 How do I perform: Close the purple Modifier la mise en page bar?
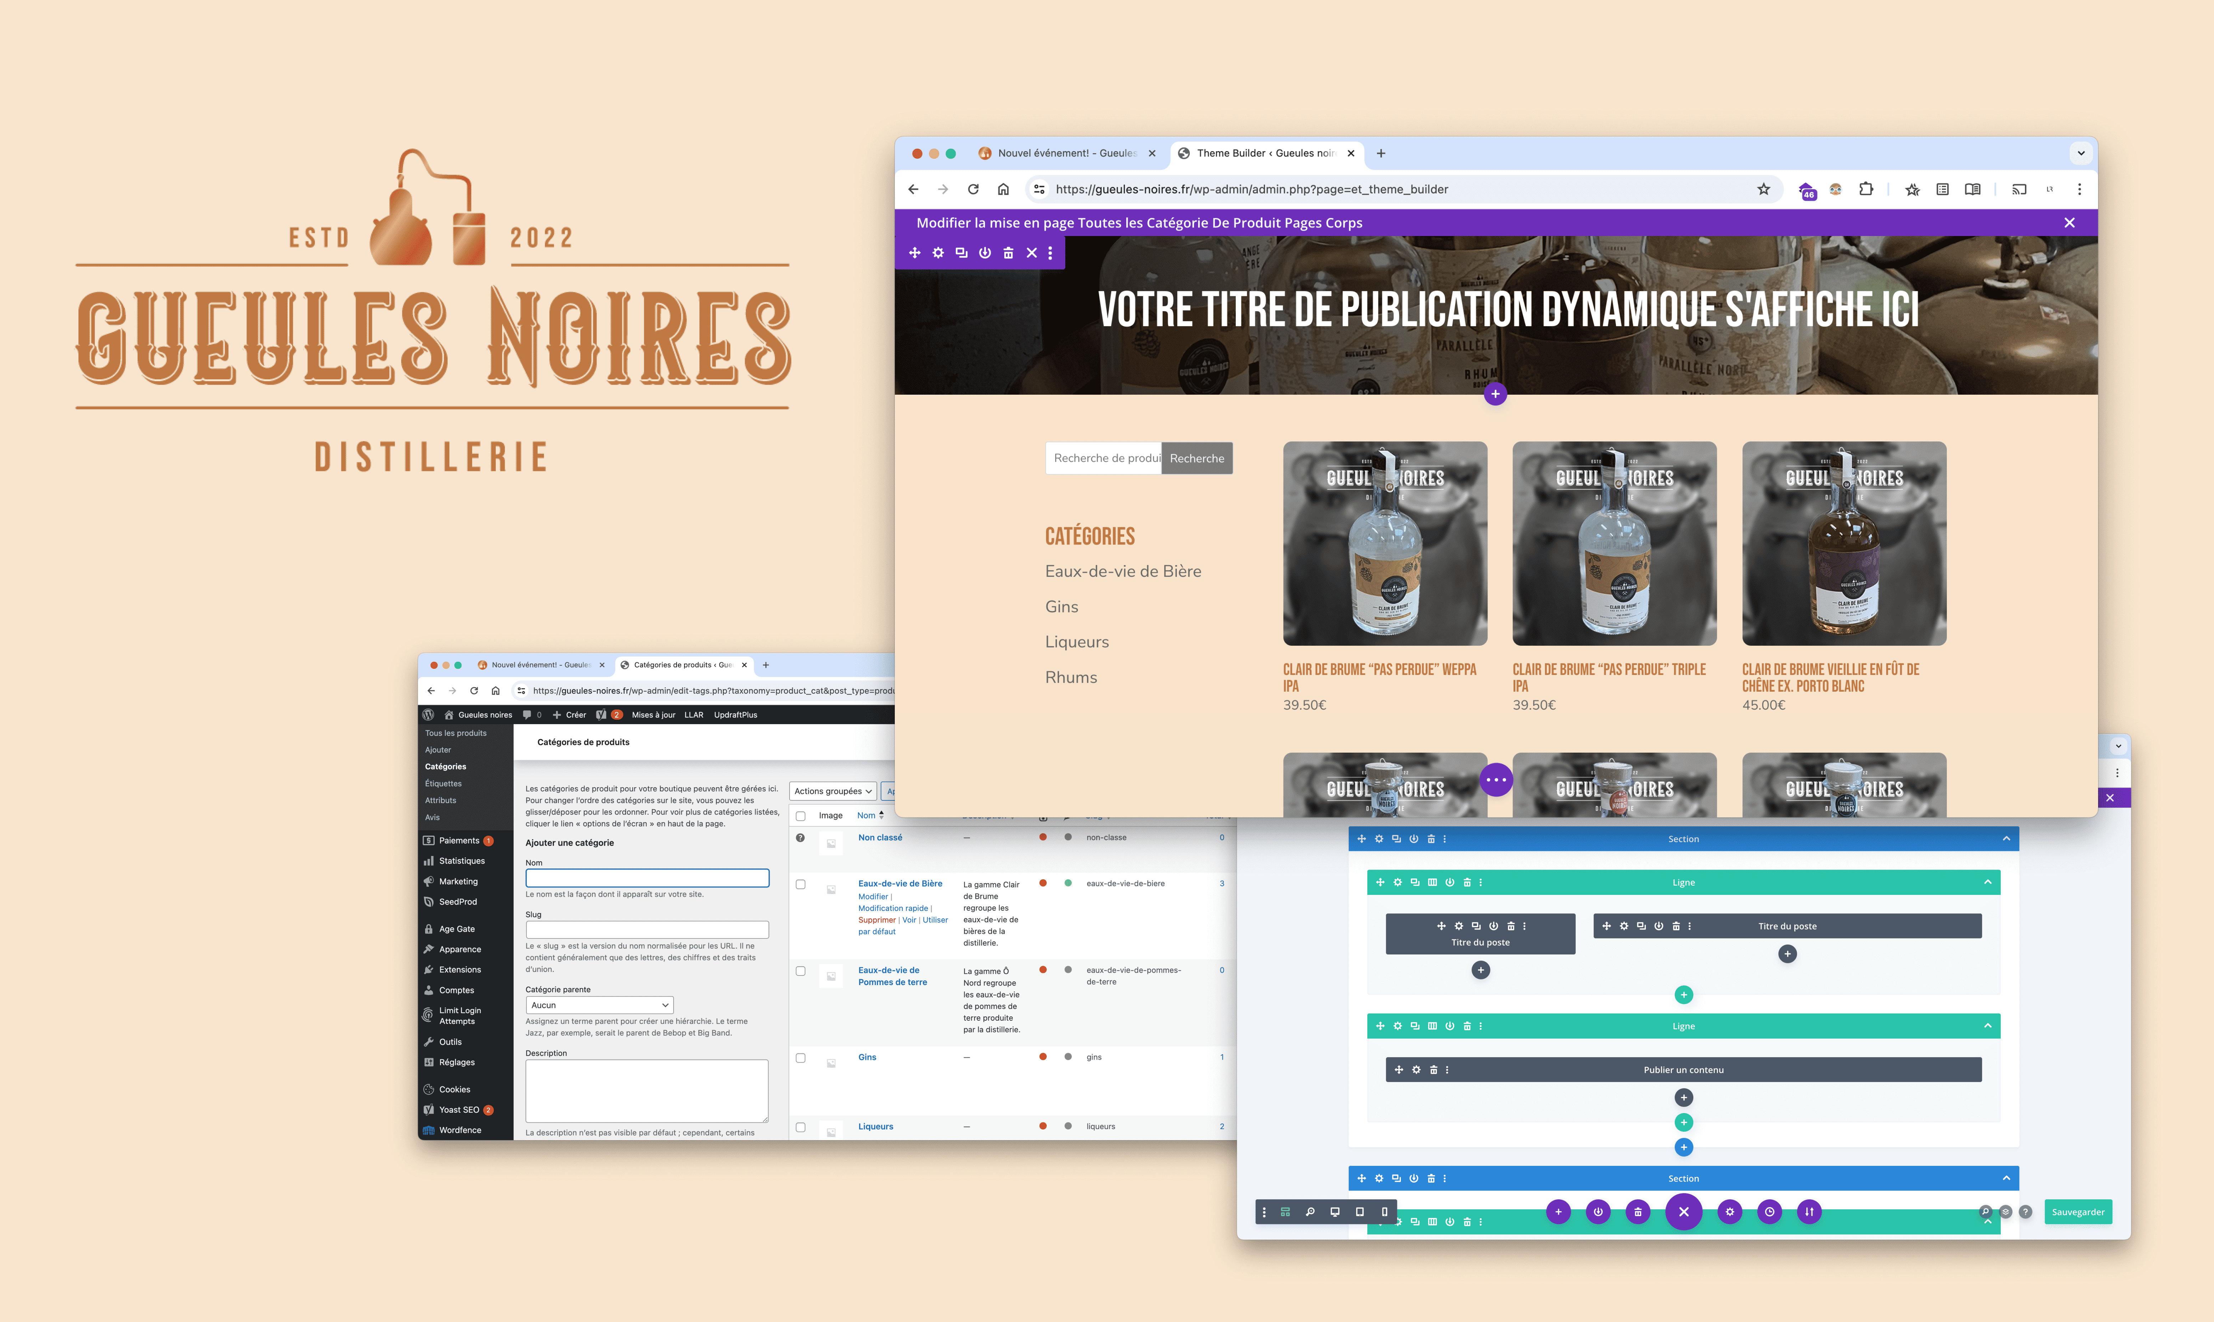click(2069, 223)
